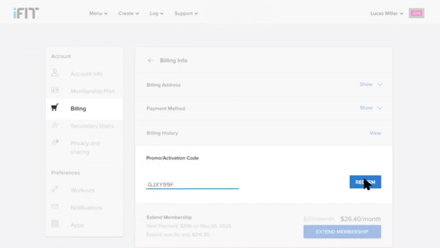Expand the Billing Address section
Viewport: 440px width, 248px height.
(371, 84)
